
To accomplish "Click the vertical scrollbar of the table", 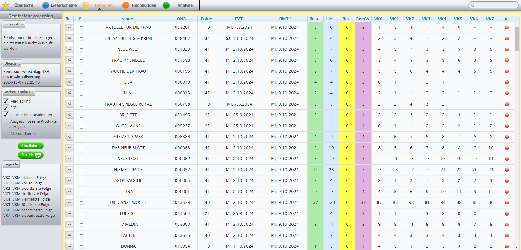I will pyautogui.click(x=517, y=39).
